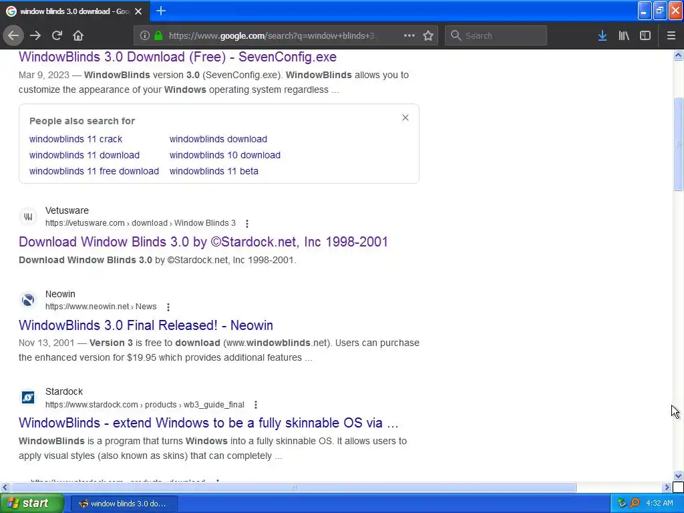Follow the windowblinds 11 beta suggestion
This screenshot has width=684, height=513.
(x=214, y=172)
